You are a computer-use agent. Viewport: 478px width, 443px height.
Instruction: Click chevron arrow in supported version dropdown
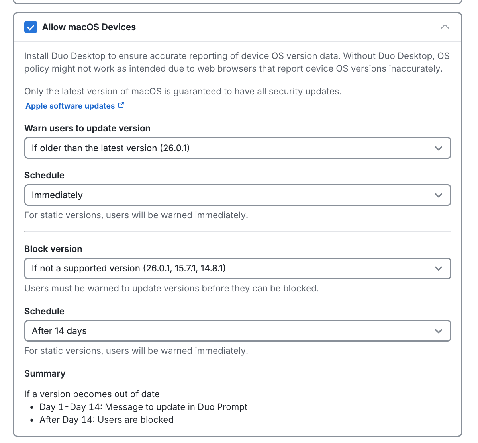point(439,269)
